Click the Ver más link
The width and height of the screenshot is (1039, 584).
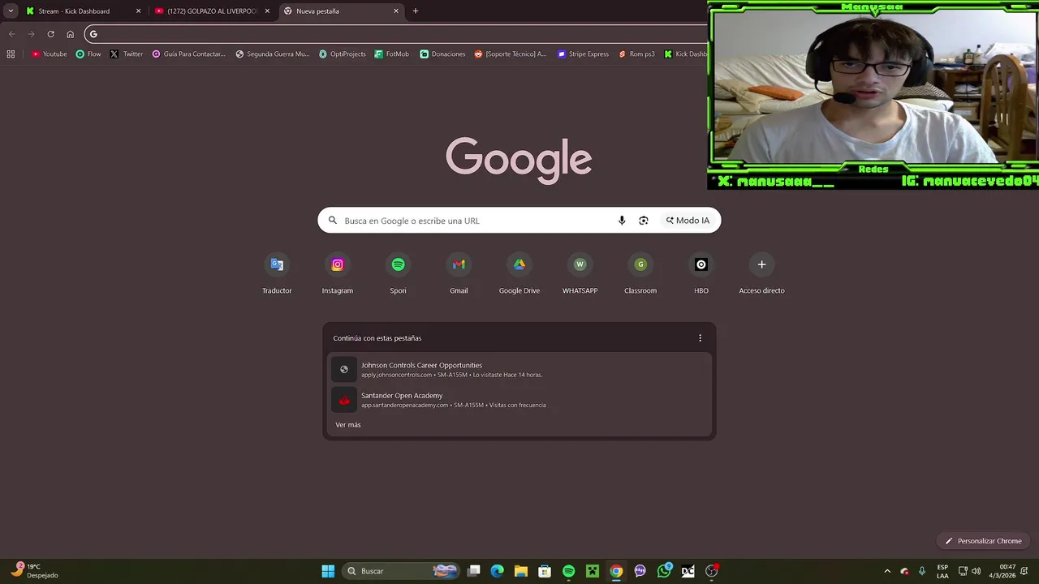click(348, 425)
